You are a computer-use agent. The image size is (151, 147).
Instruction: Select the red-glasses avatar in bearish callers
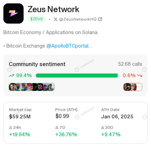pyautogui.click(x=133, y=87)
